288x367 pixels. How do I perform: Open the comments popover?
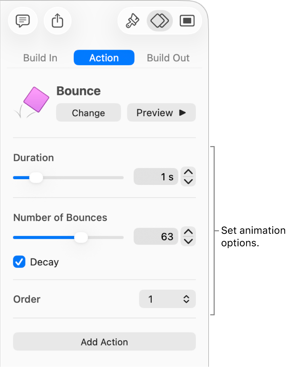pos(22,21)
